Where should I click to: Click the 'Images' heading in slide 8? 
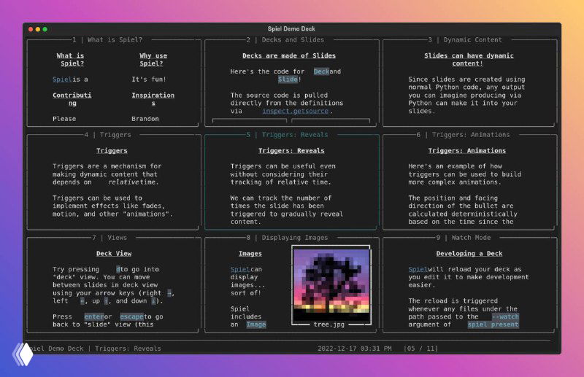click(x=250, y=254)
